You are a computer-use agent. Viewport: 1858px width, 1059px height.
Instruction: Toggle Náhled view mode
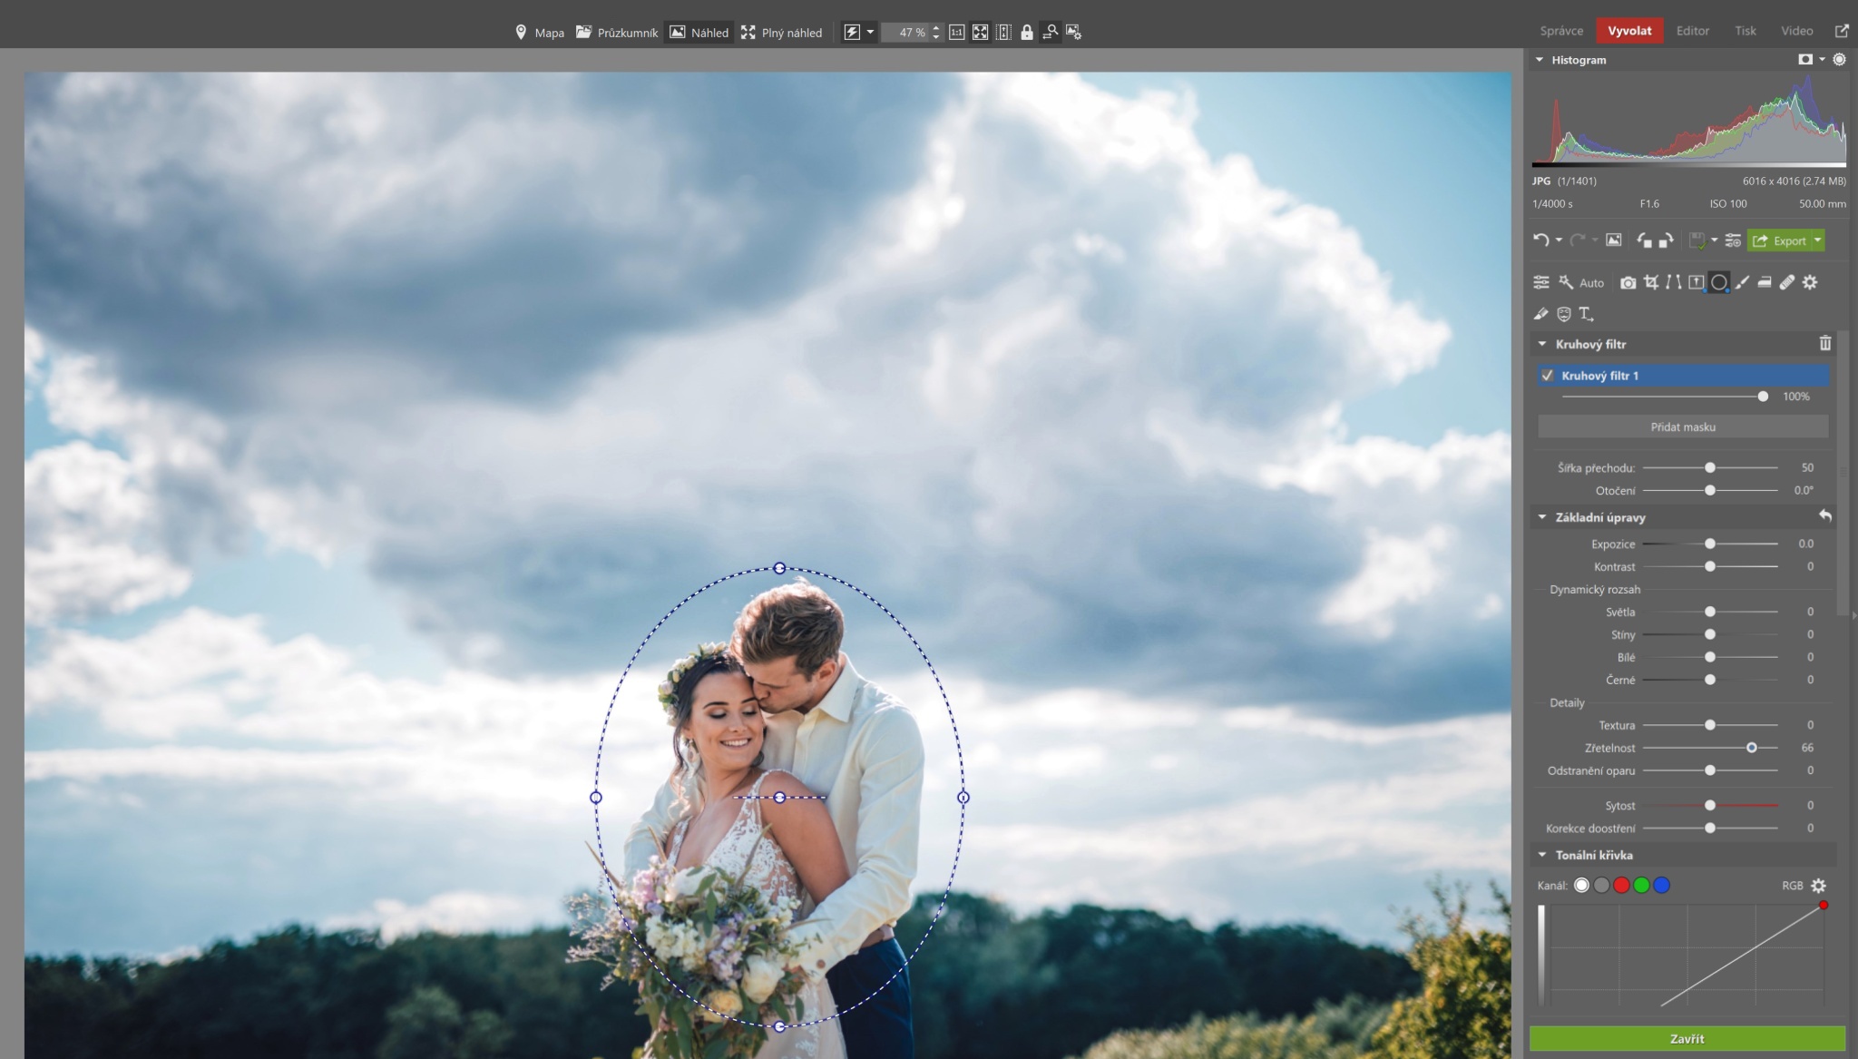click(x=699, y=33)
